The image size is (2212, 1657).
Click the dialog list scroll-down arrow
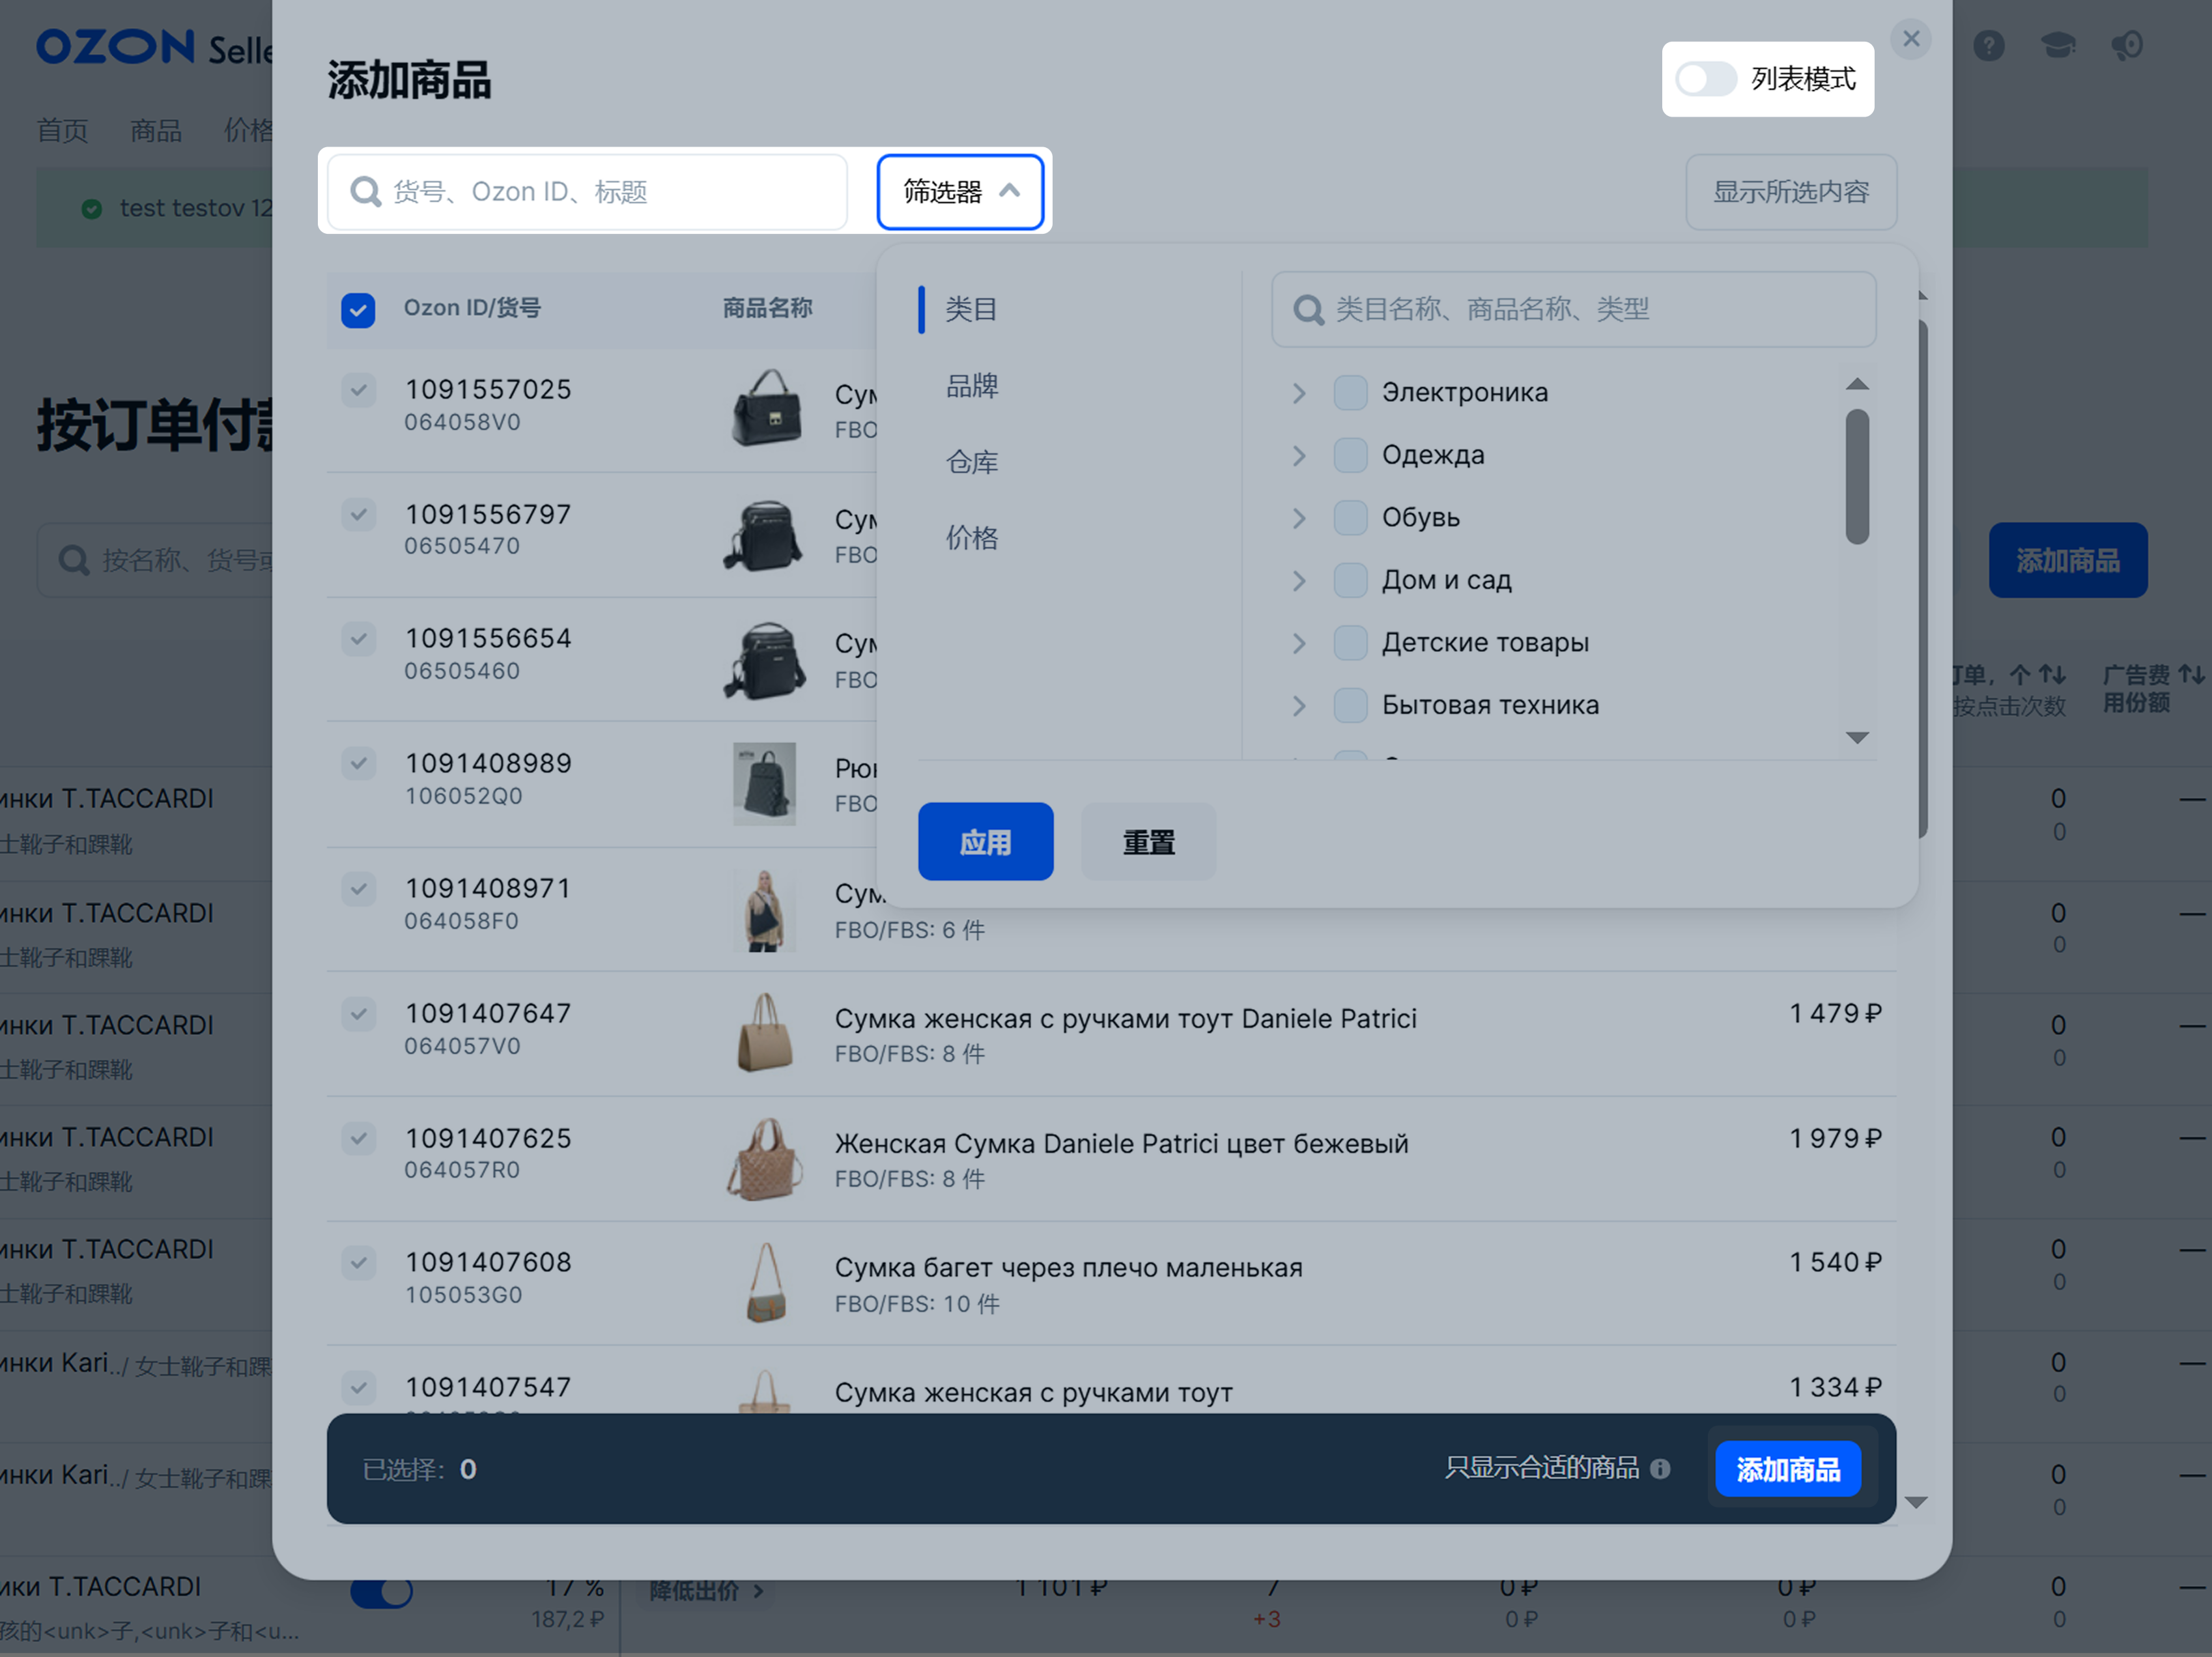click(1916, 1502)
